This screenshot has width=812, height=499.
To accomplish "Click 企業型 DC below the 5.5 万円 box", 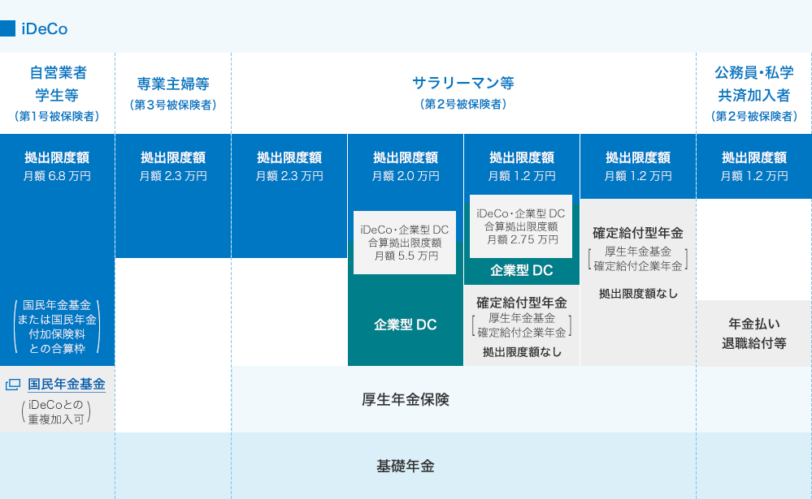I will 406,325.
